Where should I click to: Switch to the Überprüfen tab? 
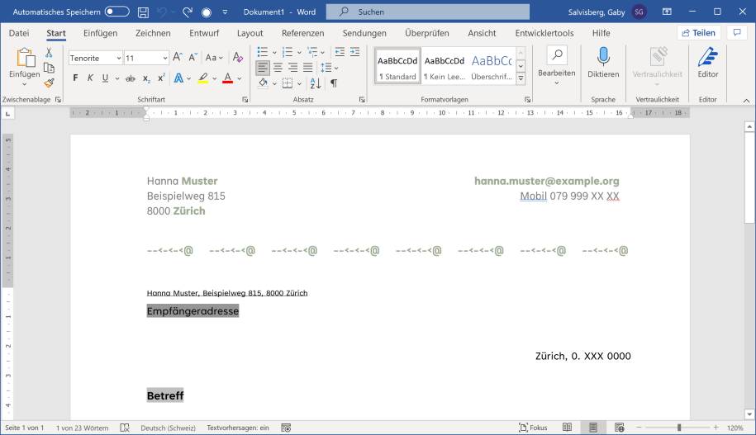[426, 33]
